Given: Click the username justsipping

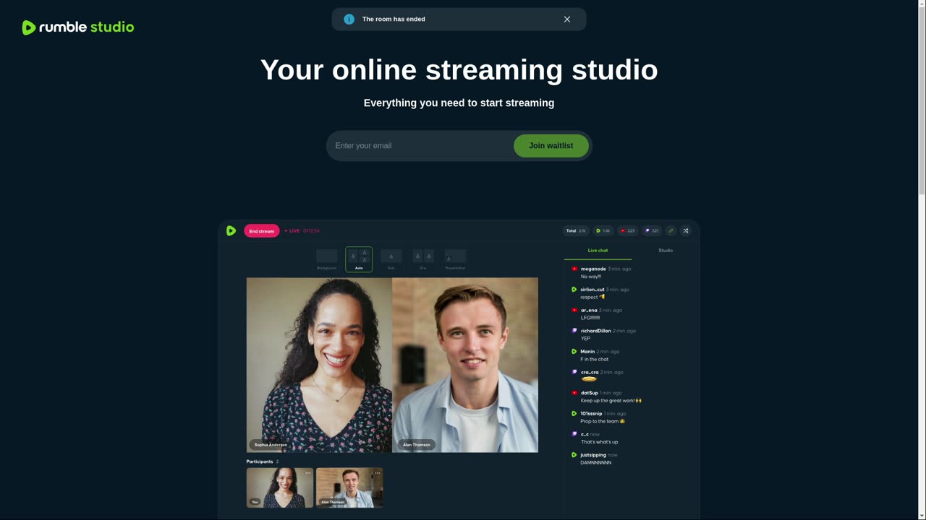Looking at the screenshot, I should pyautogui.click(x=593, y=455).
